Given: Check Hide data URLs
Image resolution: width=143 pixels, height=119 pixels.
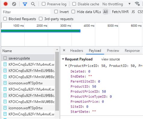Looking at the screenshot, I should point(73,12).
